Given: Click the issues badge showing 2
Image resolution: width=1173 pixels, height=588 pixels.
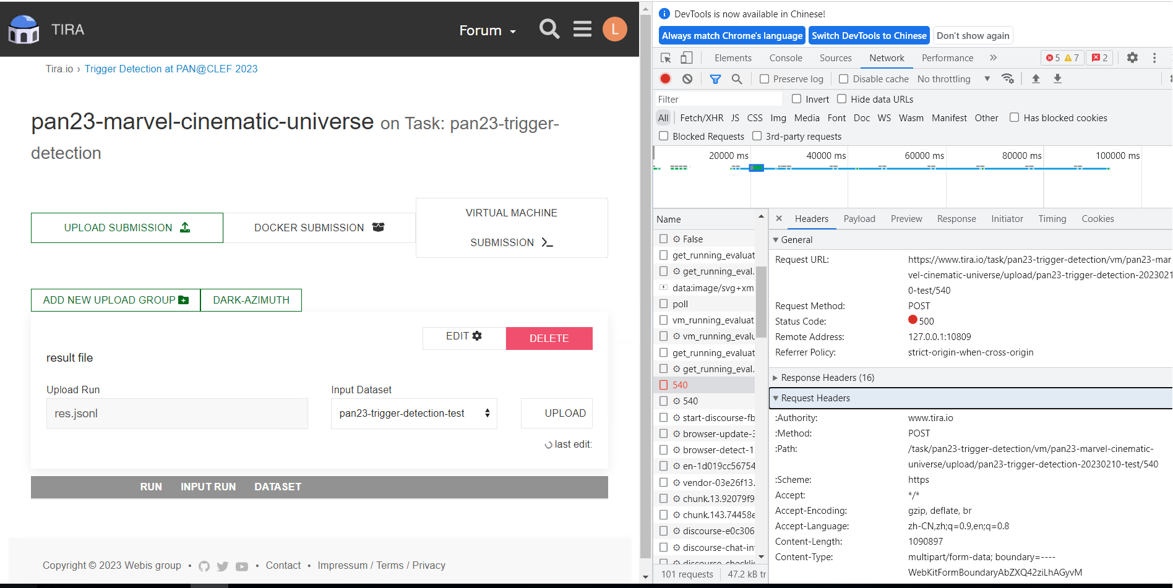Looking at the screenshot, I should pyautogui.click(x=1100, y=58).
